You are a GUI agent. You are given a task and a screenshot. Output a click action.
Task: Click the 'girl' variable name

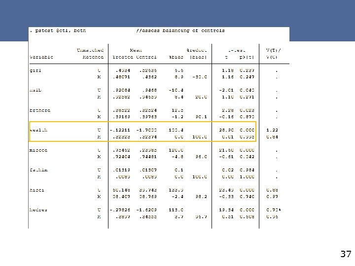pyautogui.click(x=35, y=70)
